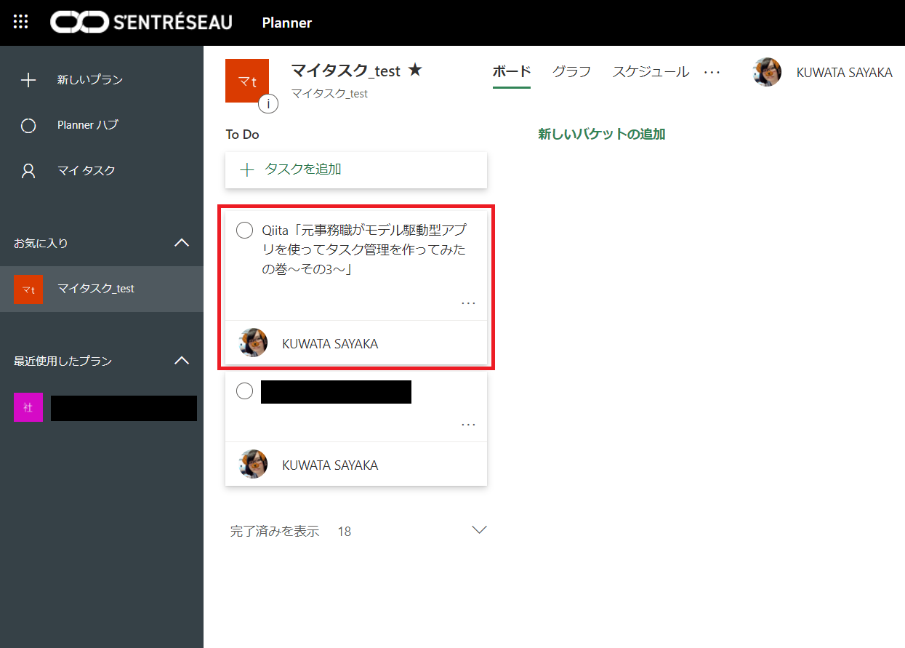Click member avatar in top-right header
Screen dimensions: 905x648
[767, 72]
